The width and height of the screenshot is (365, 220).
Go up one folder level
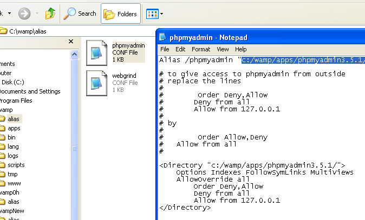(x=50, y=14)
